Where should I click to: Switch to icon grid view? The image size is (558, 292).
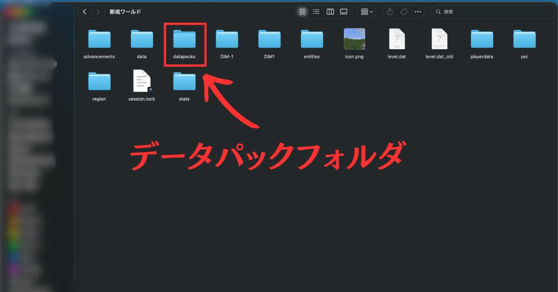[303, 12]
